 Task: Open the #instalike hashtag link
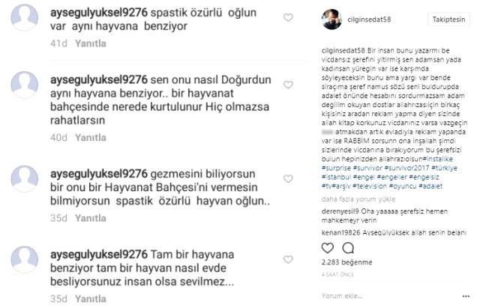coord(438,159)
